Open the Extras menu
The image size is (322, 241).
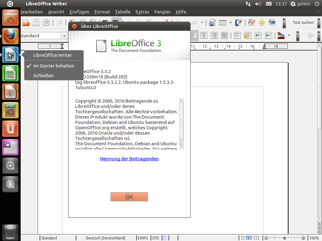coord(142,12)
